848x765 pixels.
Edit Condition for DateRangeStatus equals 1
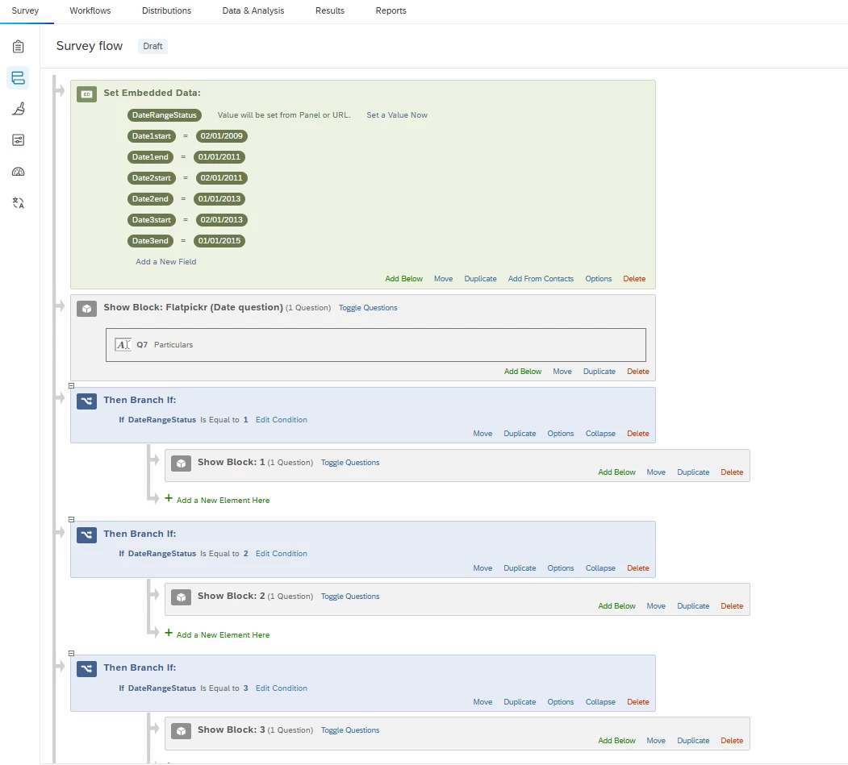(x=282, y=420)
